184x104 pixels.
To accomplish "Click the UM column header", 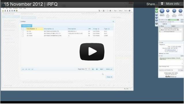I will 89,29.
